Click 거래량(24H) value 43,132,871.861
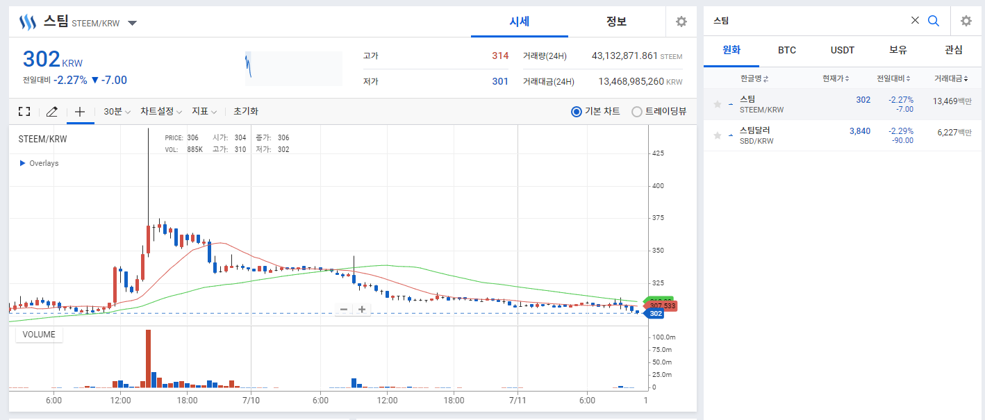 pyautogui.click(x=624, y=56)
